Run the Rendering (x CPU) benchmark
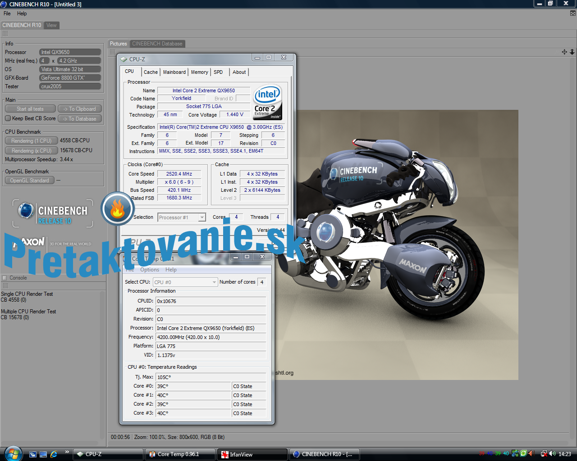577x461 pixels. (32, 151)
